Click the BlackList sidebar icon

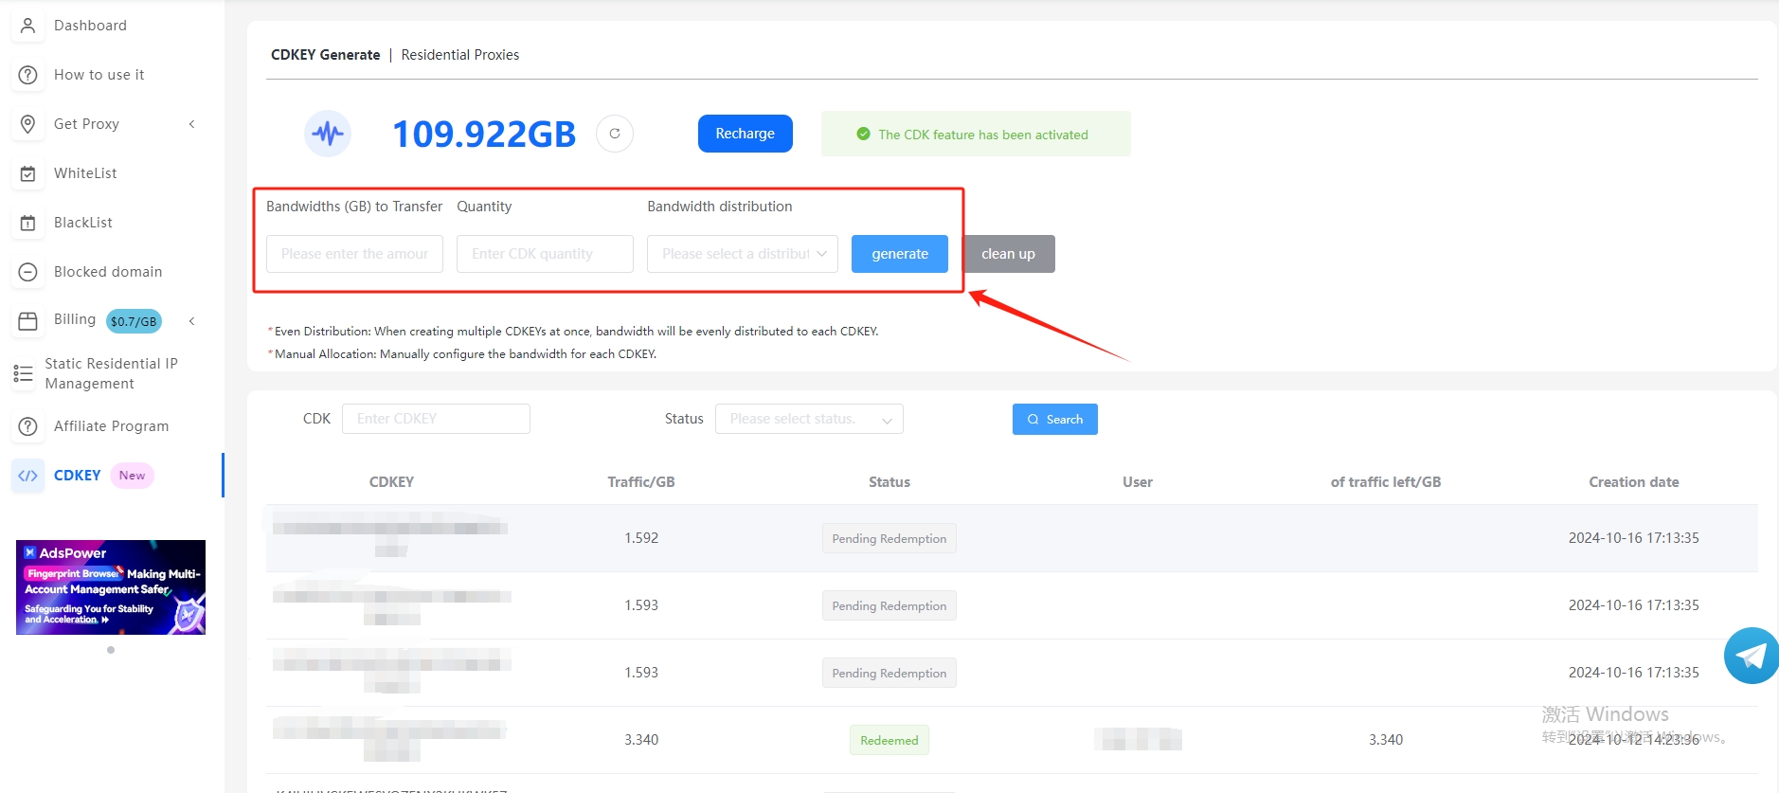point(28,223)
